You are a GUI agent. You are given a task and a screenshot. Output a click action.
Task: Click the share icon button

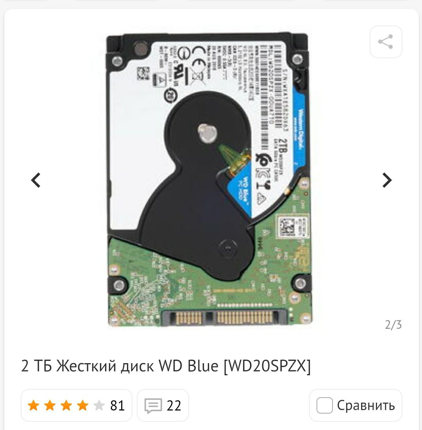pos(386,42)
